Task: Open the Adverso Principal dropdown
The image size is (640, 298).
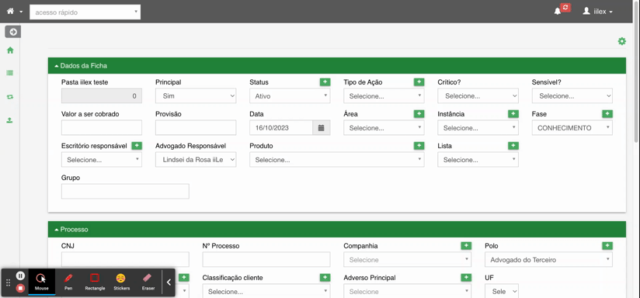Action: (407, 292)
